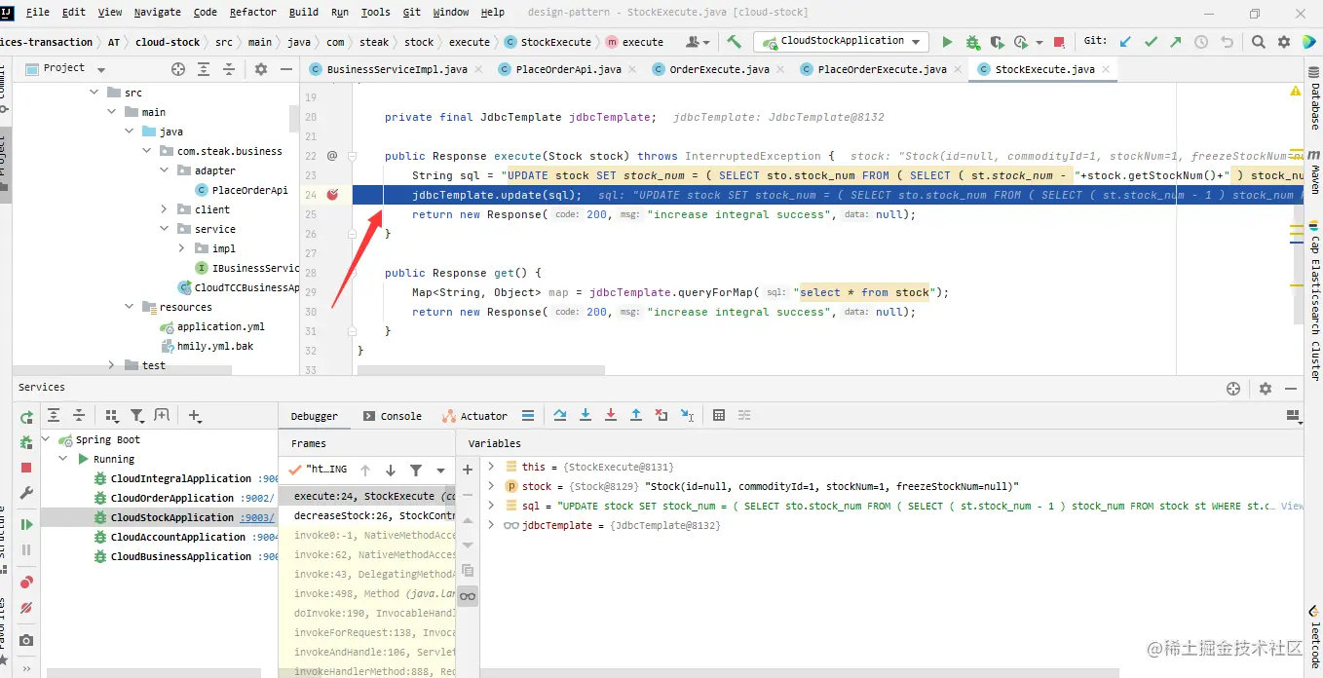Screen dimensions: 1323x678
Task: Click the :9002/ port link for CloudOrderApplication
Action: (x=258, y=498)
